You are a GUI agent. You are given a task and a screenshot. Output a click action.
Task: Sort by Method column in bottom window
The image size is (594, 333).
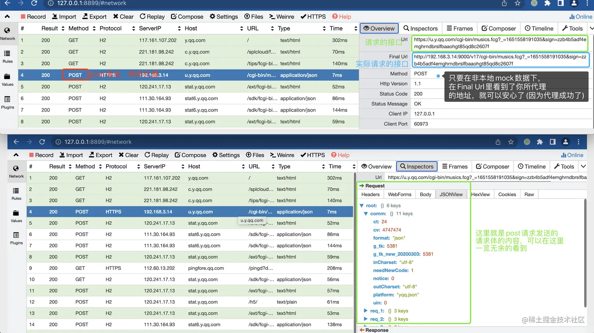click(x=89, y=166)
